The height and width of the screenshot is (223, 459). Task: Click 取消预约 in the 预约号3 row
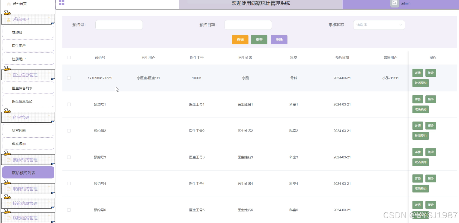421,162
